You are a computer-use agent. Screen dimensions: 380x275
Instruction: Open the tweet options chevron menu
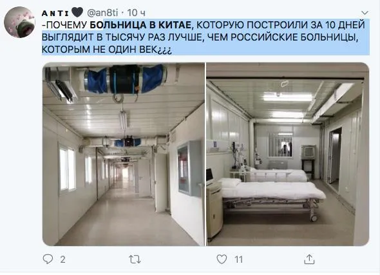(365, 12)
